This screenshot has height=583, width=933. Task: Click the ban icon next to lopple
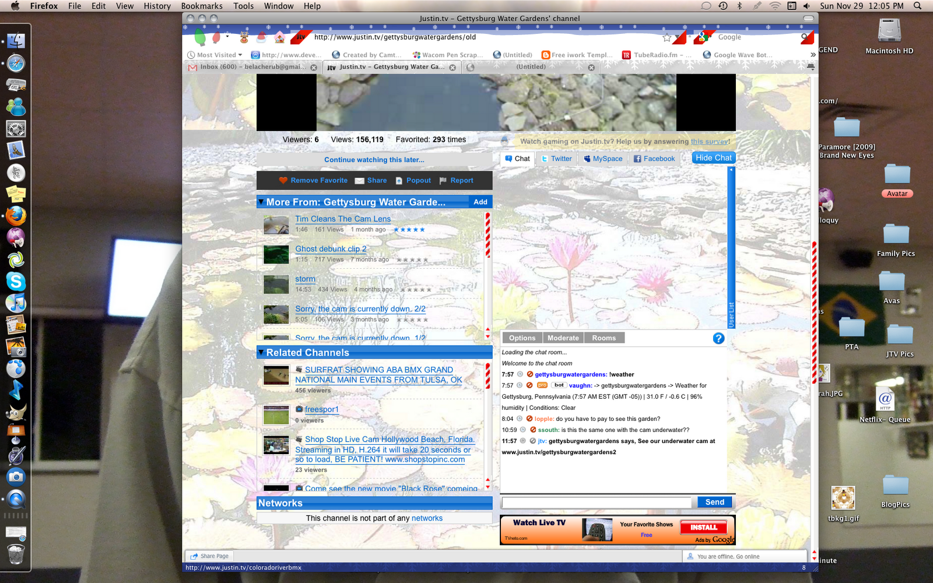529,419
